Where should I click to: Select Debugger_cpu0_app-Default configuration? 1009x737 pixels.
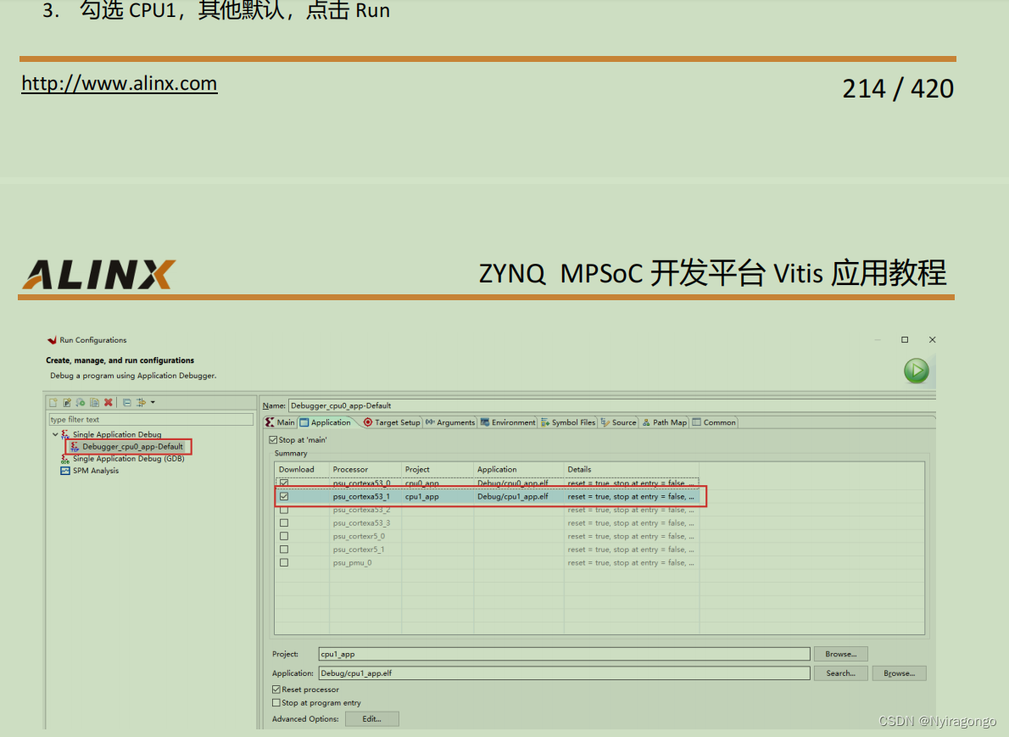[132, 446]
